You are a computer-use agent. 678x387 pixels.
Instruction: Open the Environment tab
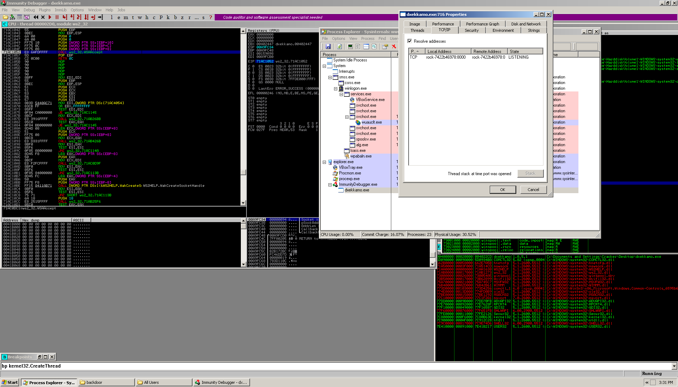click(x=503, y=30)
